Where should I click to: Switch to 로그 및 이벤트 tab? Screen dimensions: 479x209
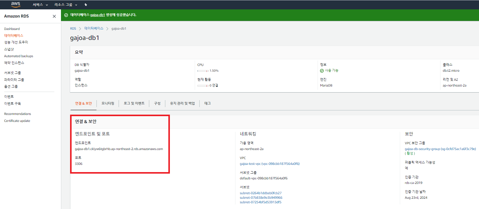click(134, 103)
